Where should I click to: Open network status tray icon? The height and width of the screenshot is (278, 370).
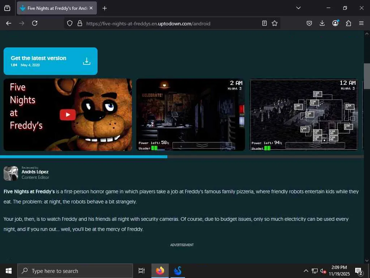point(315,271)
